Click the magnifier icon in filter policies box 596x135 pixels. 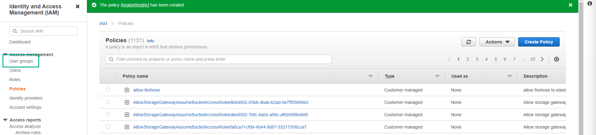click(x=111, y=59)
